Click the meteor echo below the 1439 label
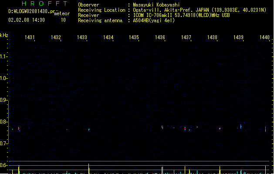Viewport: 274px width, 174px height. pyautogui.click(x=240, y=127)
